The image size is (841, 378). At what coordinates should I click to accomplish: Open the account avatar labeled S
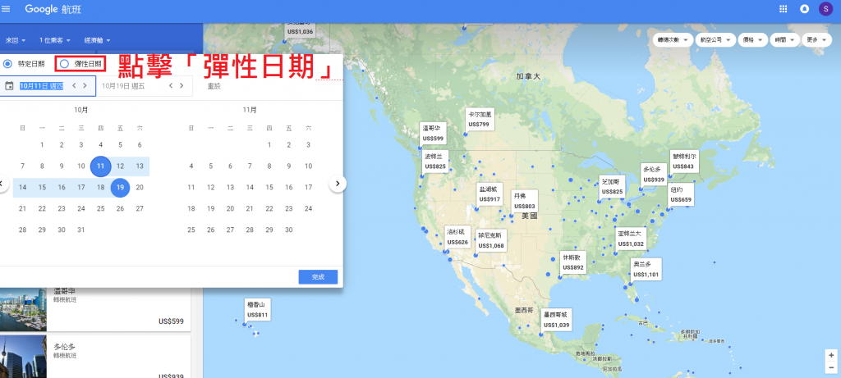tap(825, 8)
